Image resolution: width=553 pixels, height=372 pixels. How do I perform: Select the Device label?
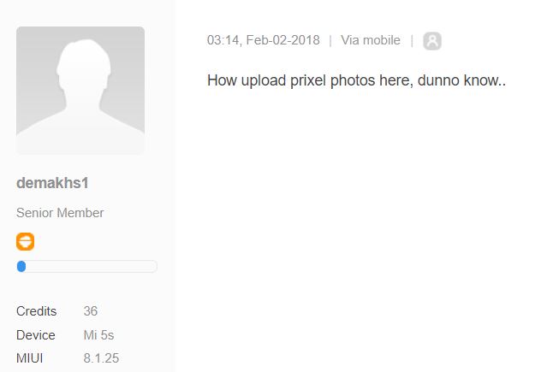36,335
